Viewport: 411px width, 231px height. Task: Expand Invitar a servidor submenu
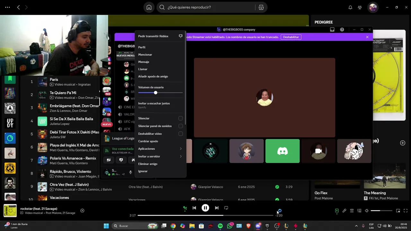160,157
